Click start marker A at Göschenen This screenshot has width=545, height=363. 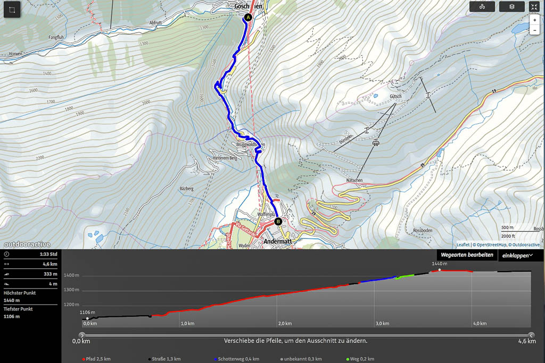[x=247, y=18]
